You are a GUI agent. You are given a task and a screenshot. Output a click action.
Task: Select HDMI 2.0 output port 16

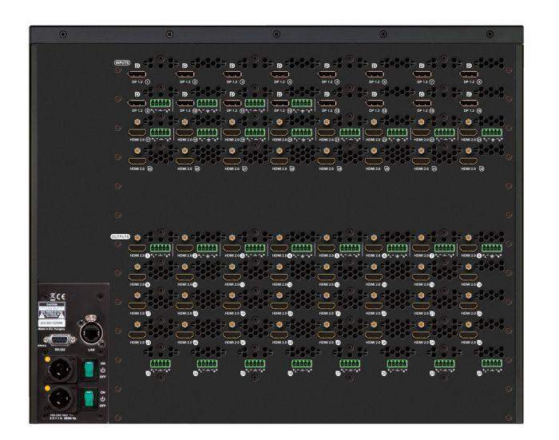click(x=469, y=277)
